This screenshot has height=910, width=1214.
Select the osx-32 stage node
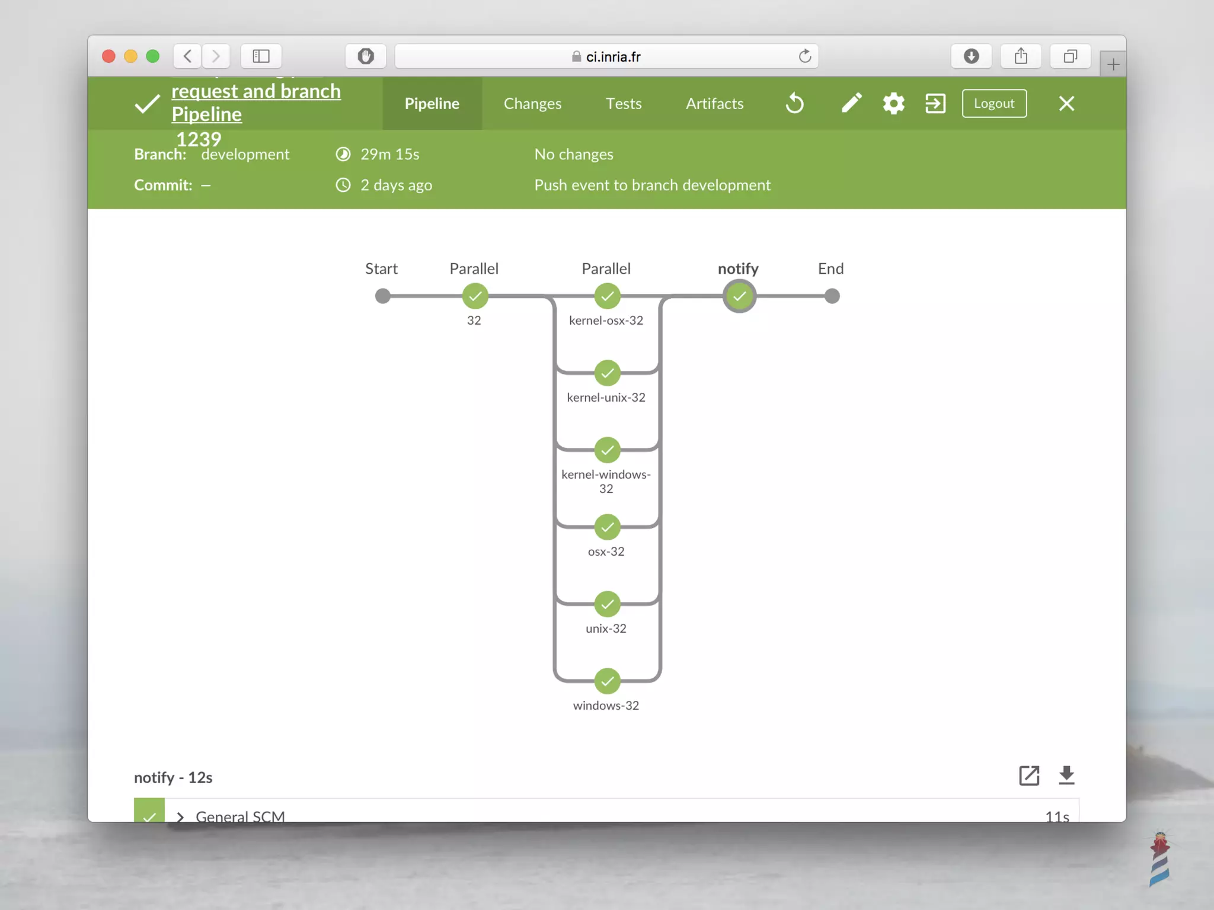[607, 527]
